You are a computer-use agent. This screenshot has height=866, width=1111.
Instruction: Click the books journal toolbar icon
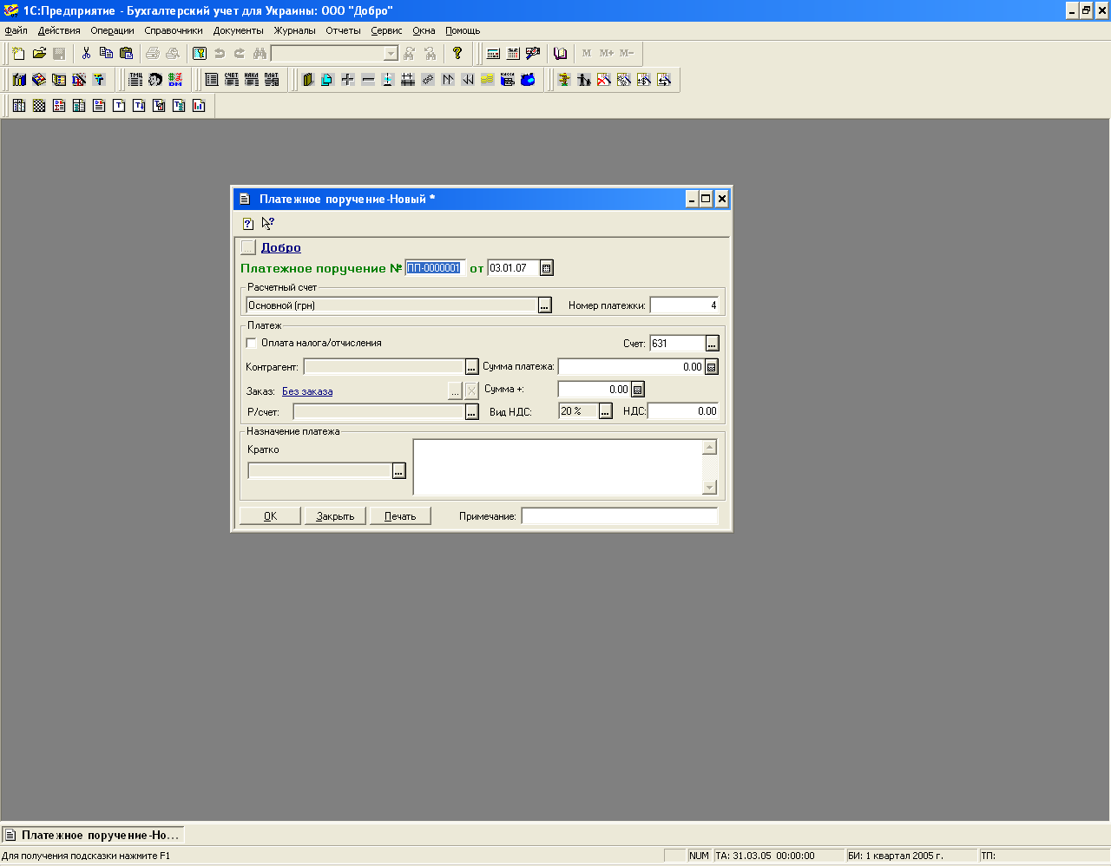coord(19,80)
